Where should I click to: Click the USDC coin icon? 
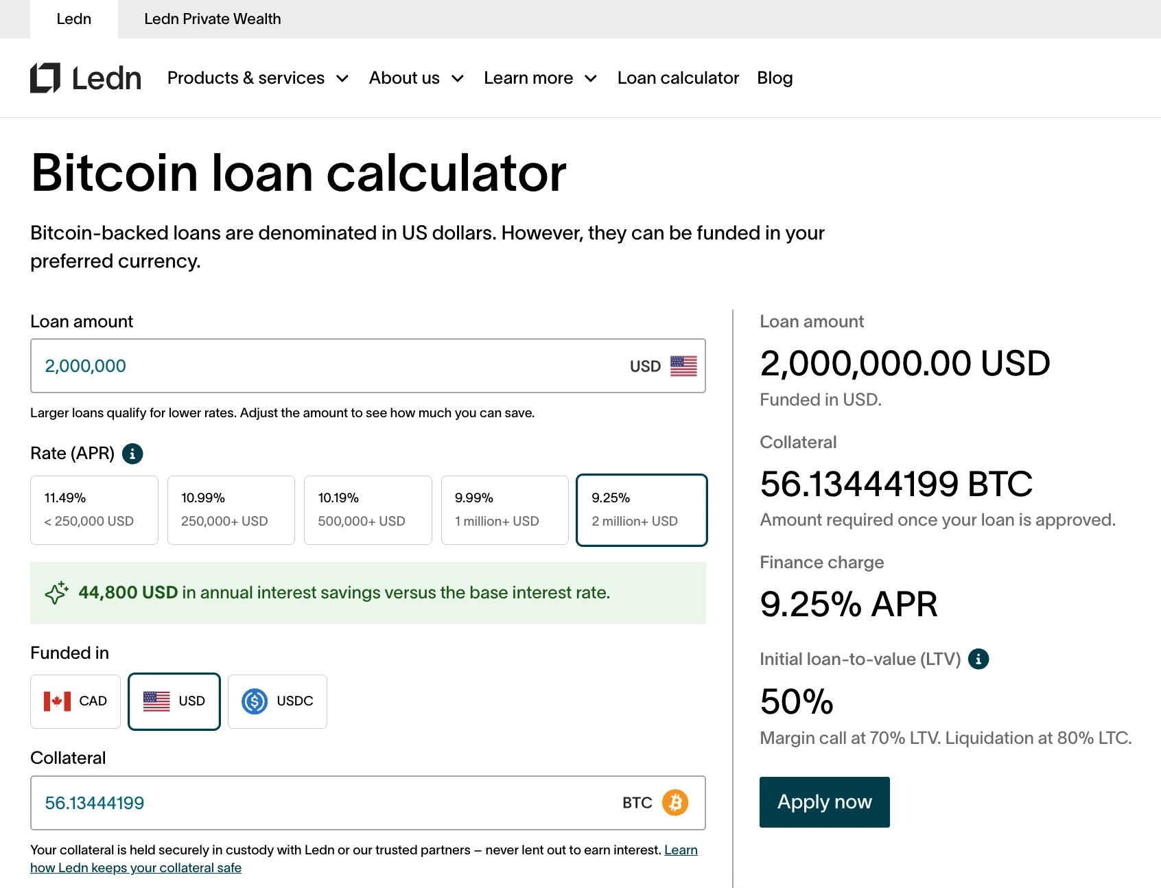click(255, 701)
